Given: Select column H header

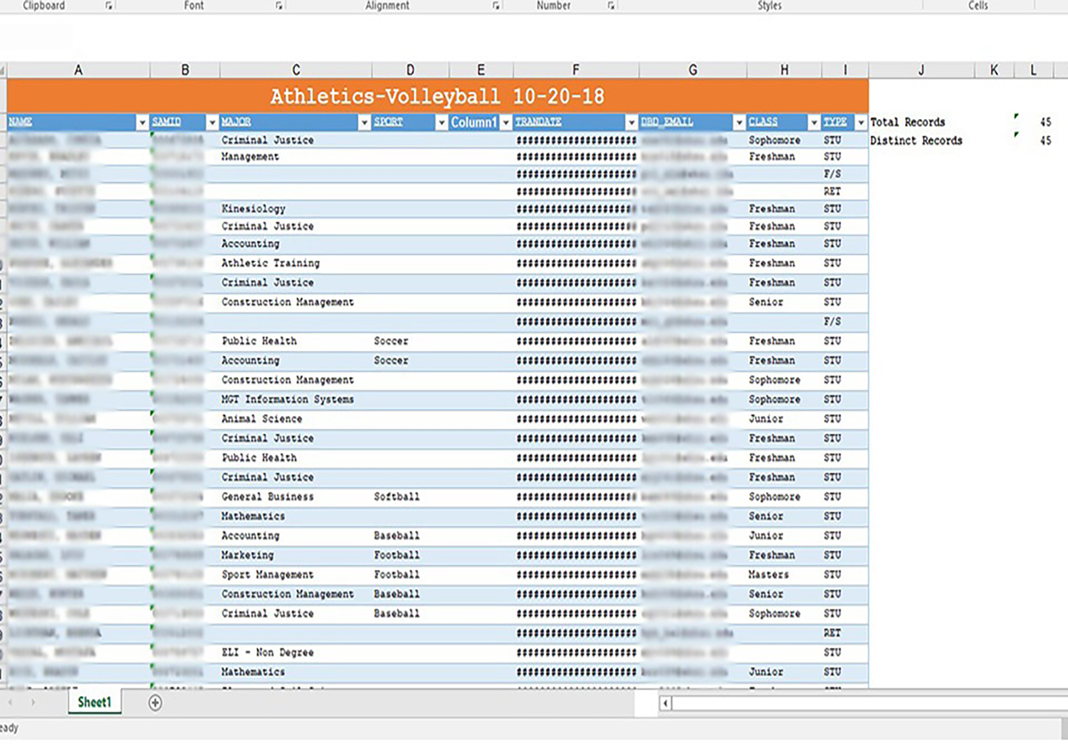Looking at the screenshot, I should [x=784, y=70].
